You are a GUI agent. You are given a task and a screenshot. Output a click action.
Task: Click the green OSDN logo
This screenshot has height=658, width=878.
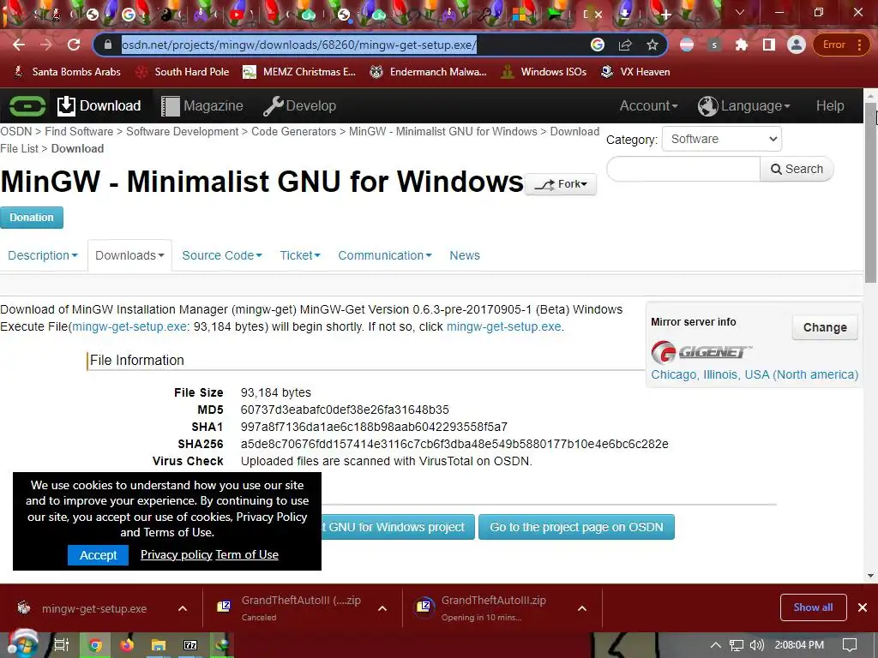[27, 105]
